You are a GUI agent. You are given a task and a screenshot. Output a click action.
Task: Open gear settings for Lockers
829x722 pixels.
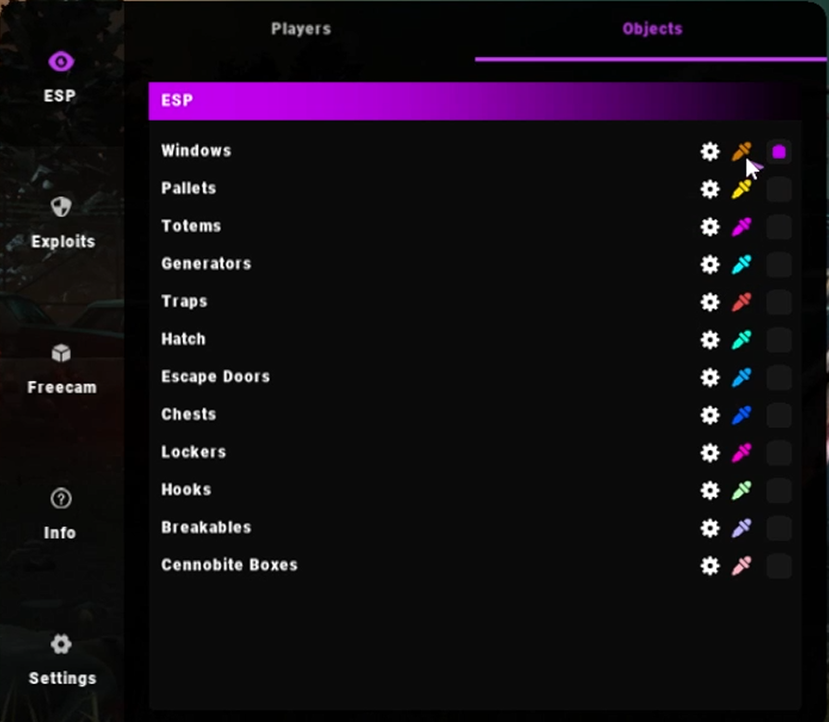(710, 453)
